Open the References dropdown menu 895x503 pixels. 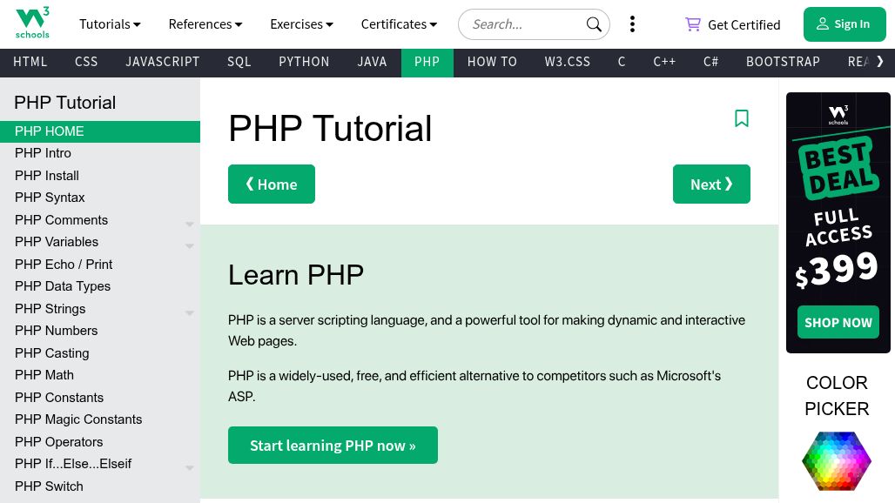205,24
